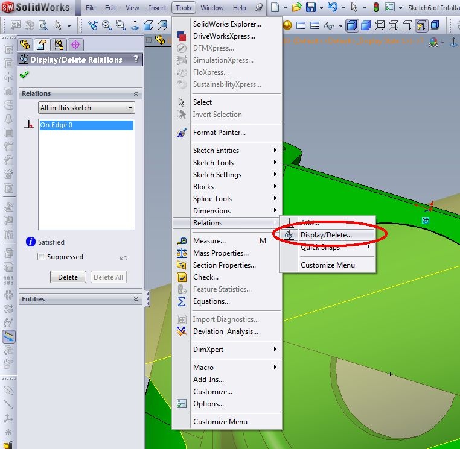The image size is (460, 449).
Task: Click the Open folder icon
Action: tap(296, 7)
